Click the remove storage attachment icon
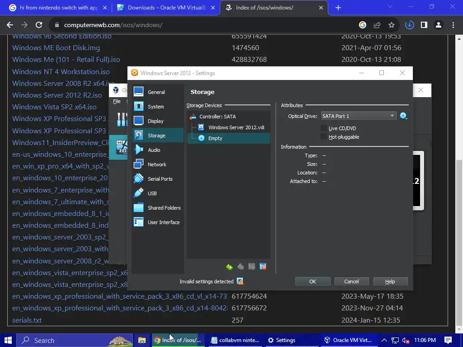The image size is (463, 347). [x=263, y=267]
